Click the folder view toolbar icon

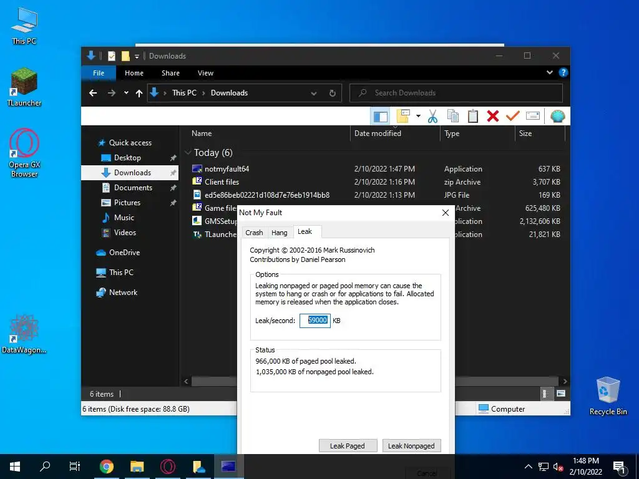[402, 116]
